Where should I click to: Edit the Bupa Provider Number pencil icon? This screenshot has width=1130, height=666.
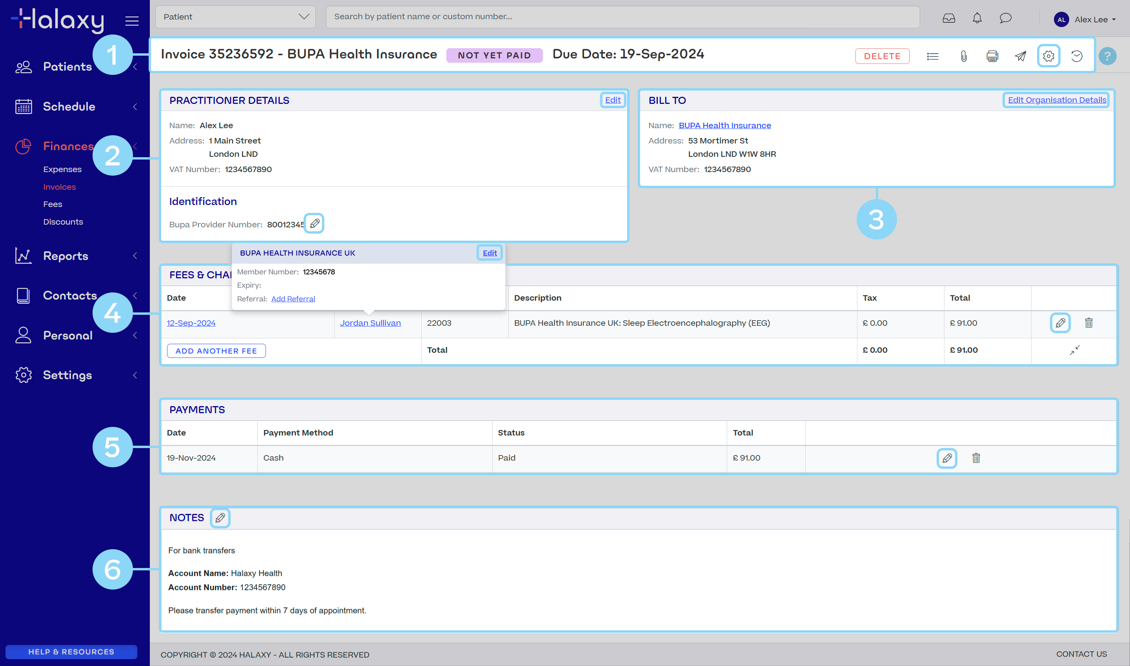click(x=314, y=223)
